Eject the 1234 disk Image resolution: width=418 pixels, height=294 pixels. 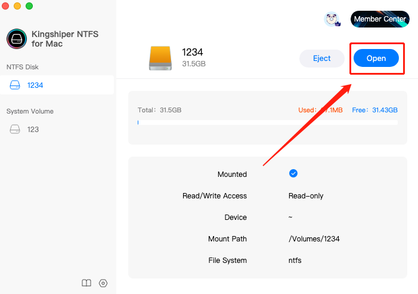point(322,58)
